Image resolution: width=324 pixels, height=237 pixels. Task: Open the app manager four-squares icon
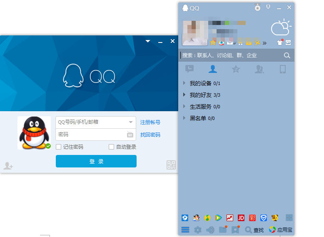[x=289, y=217]
